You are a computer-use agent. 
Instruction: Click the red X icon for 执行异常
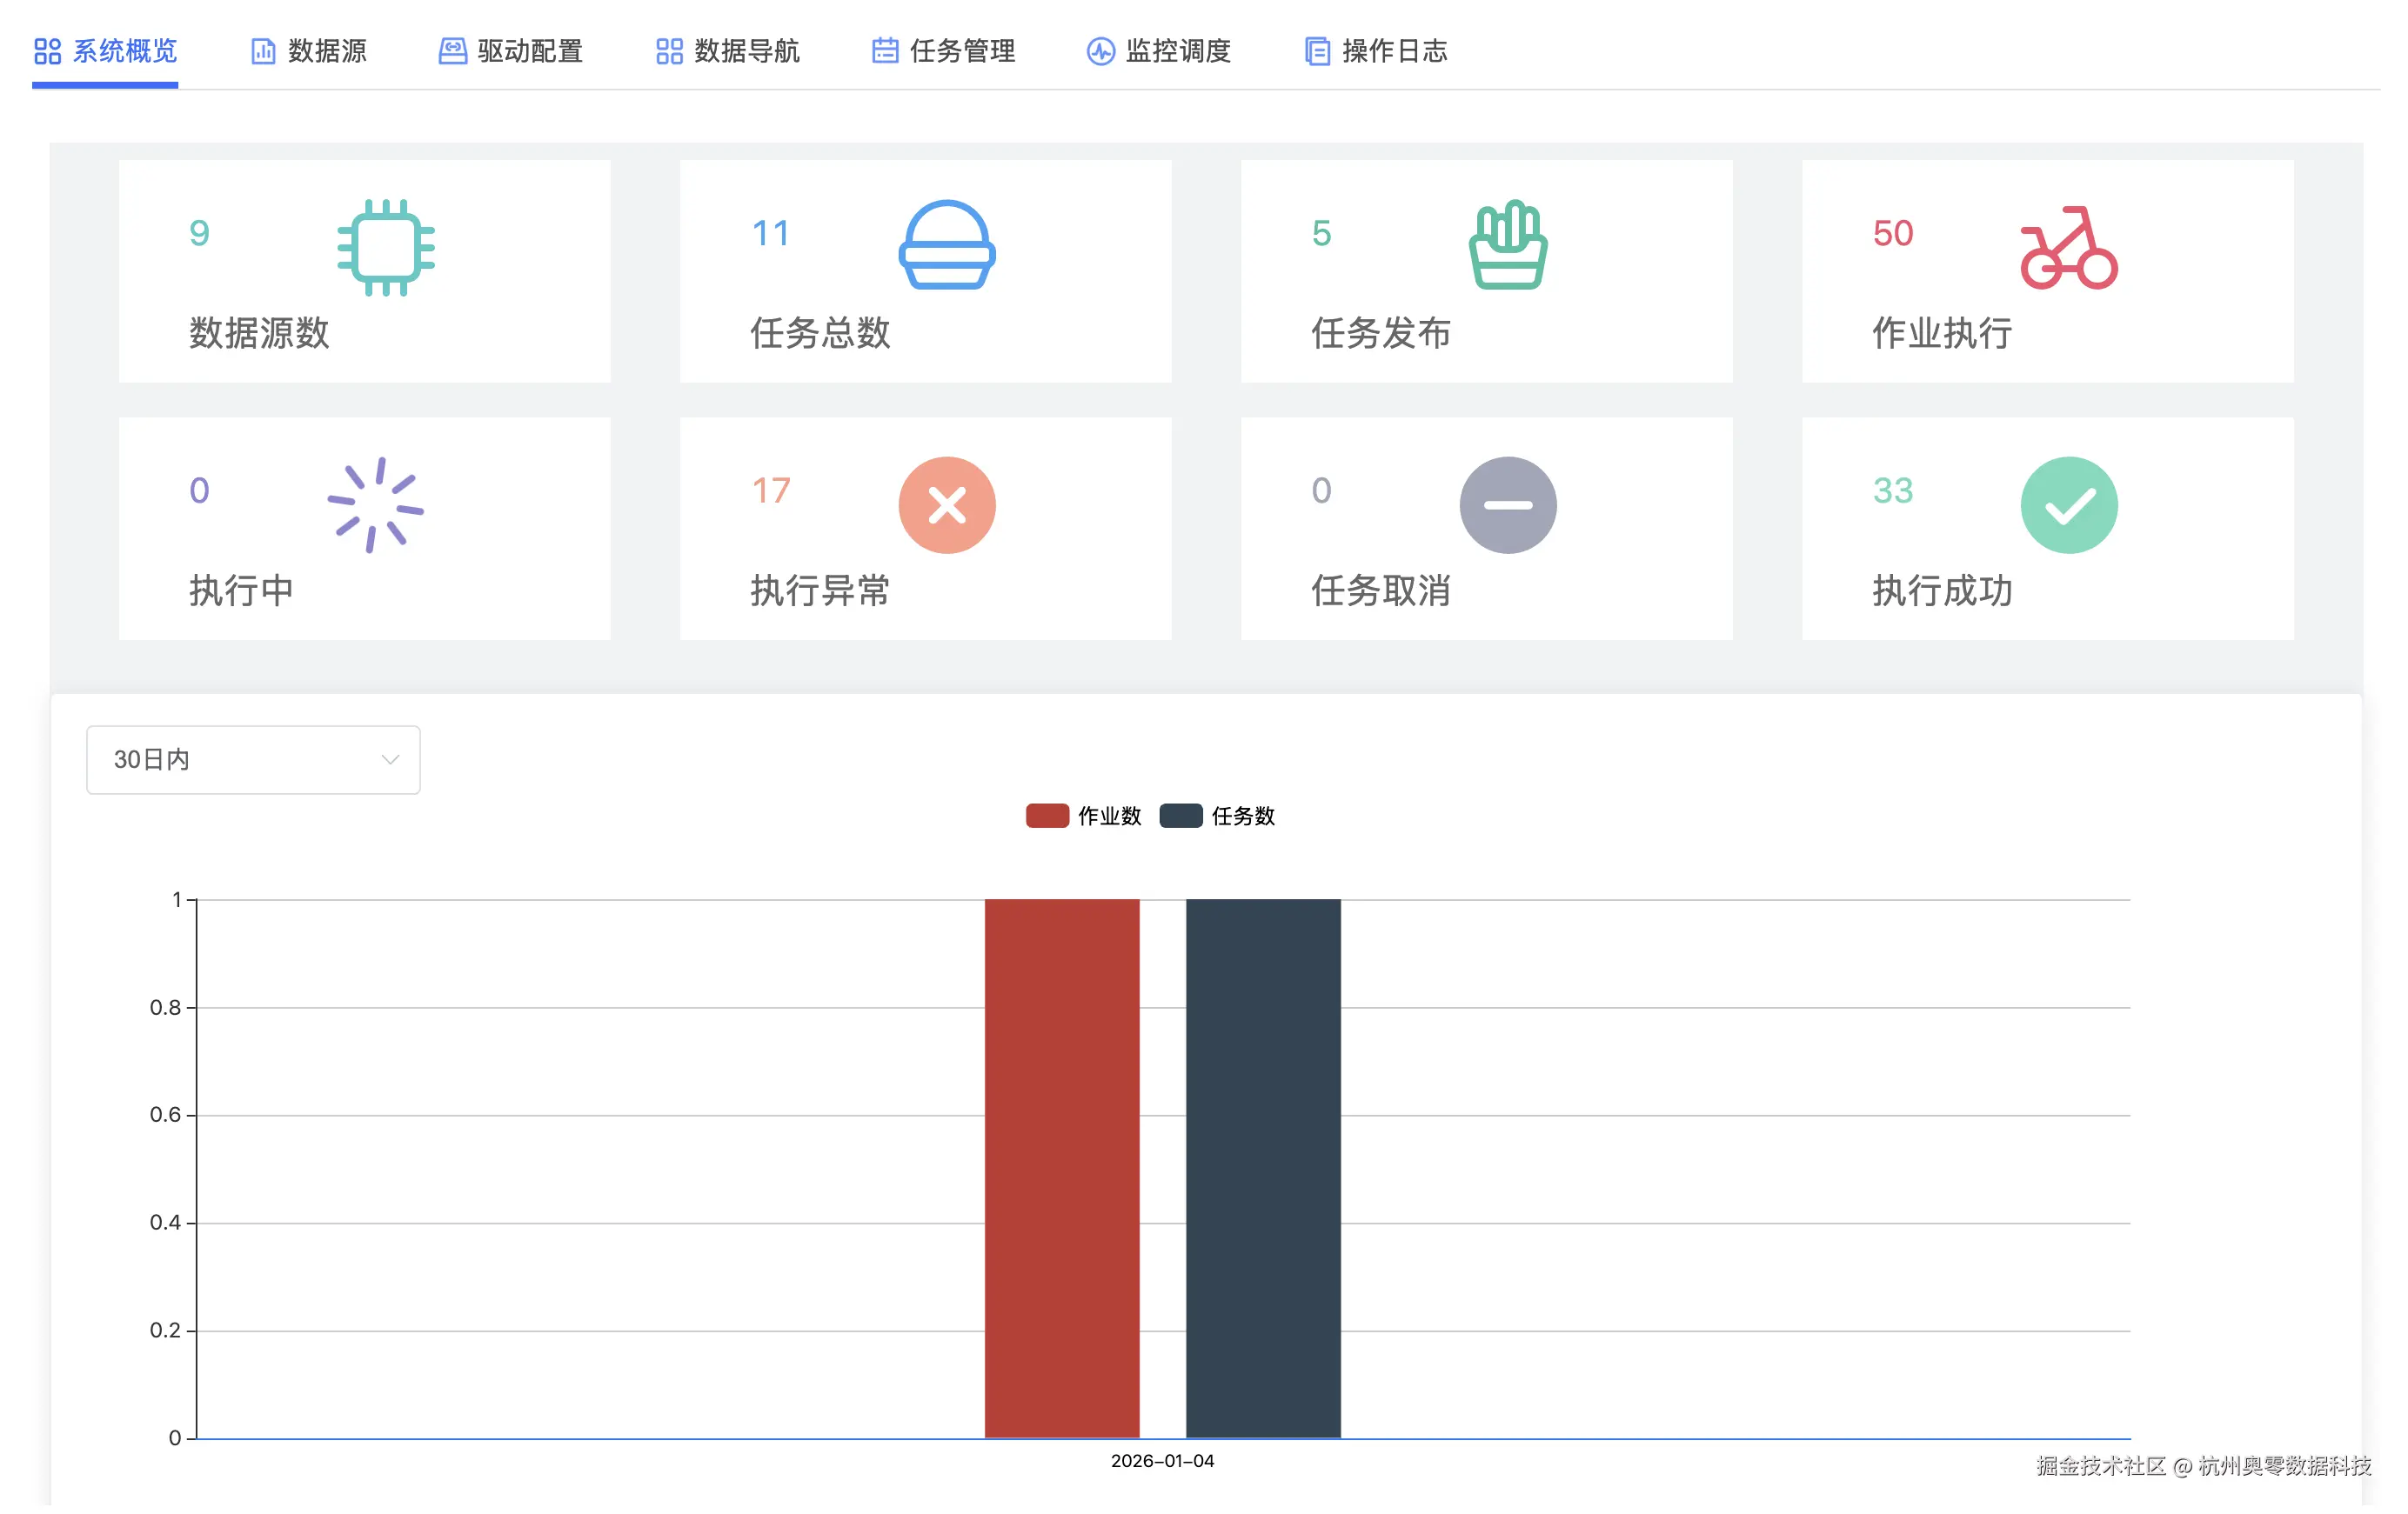coord(946,504)
